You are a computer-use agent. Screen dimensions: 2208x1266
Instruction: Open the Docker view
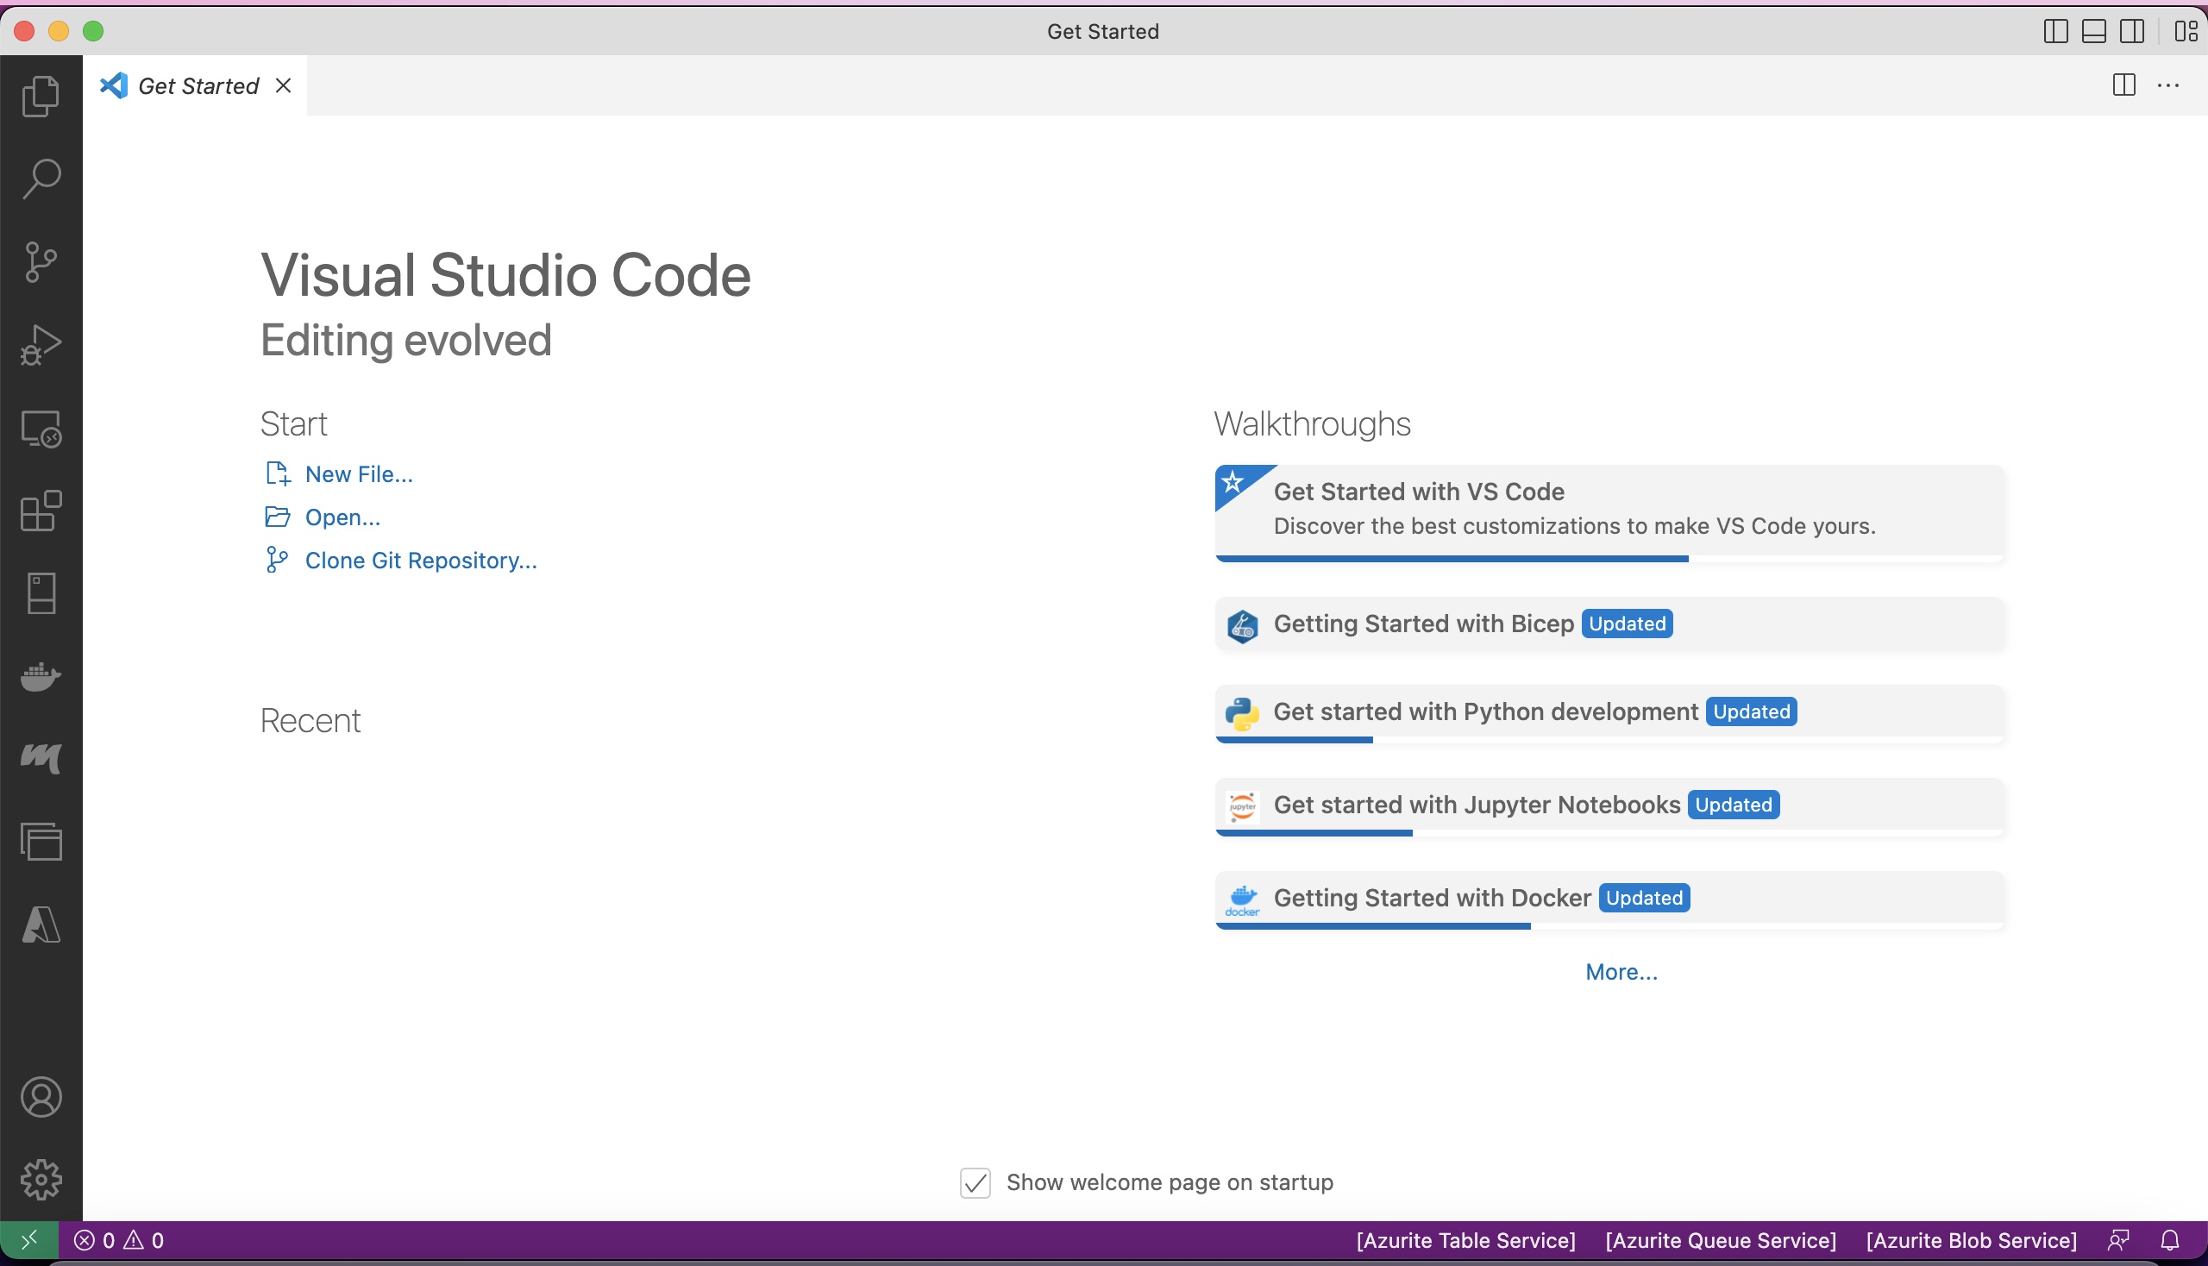click(x=41, y=677)
